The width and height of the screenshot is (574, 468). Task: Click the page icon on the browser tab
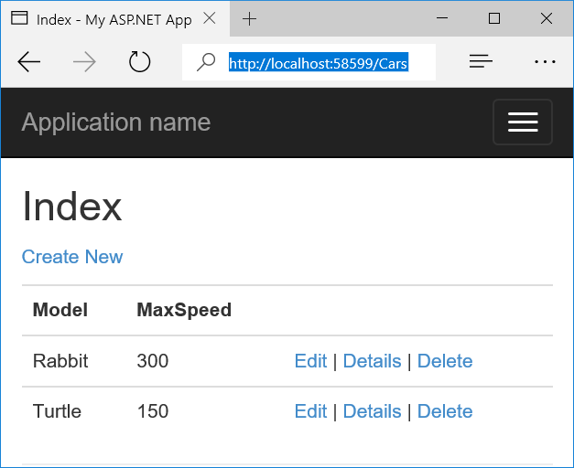tap(18, 19)
